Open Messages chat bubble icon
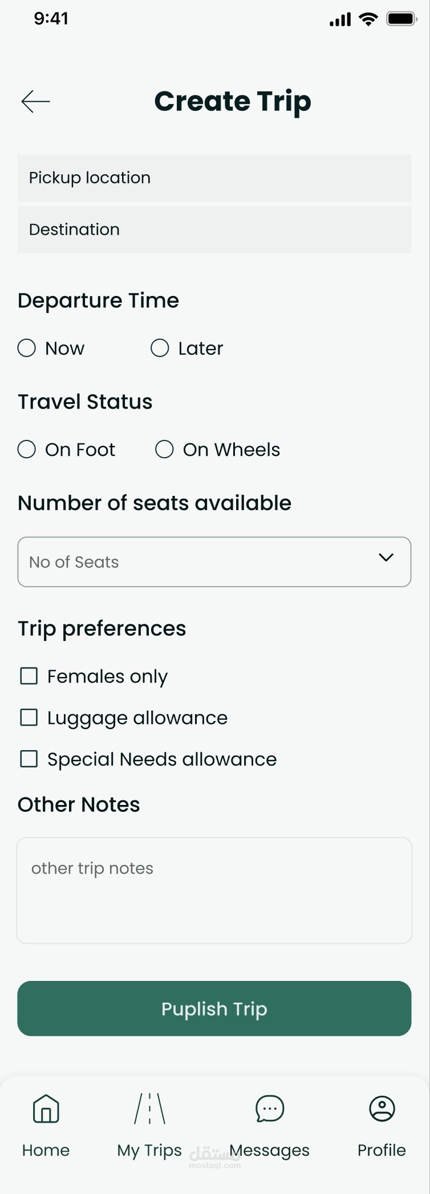The image size is (430, 1194). point(270,1109)
